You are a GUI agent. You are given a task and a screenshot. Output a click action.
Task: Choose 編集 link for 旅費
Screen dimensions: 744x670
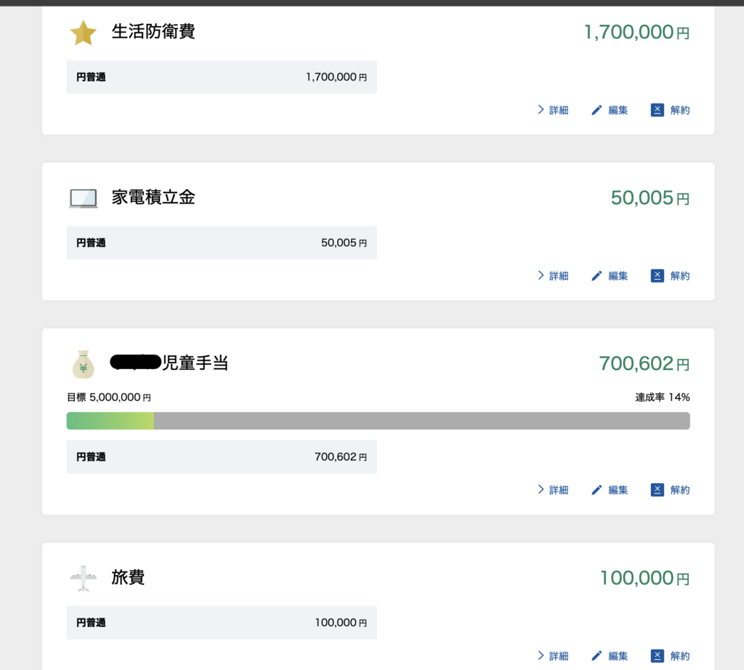617,655
